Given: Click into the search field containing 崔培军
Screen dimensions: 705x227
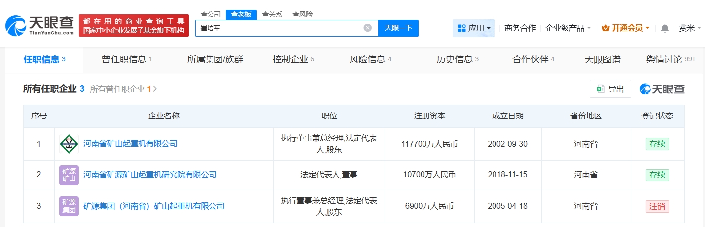Looking at the screenshot, I should tap(278, 28).
